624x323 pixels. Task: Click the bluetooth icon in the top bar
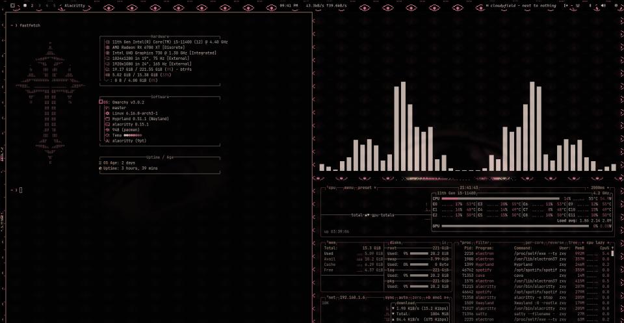point(590,6)
